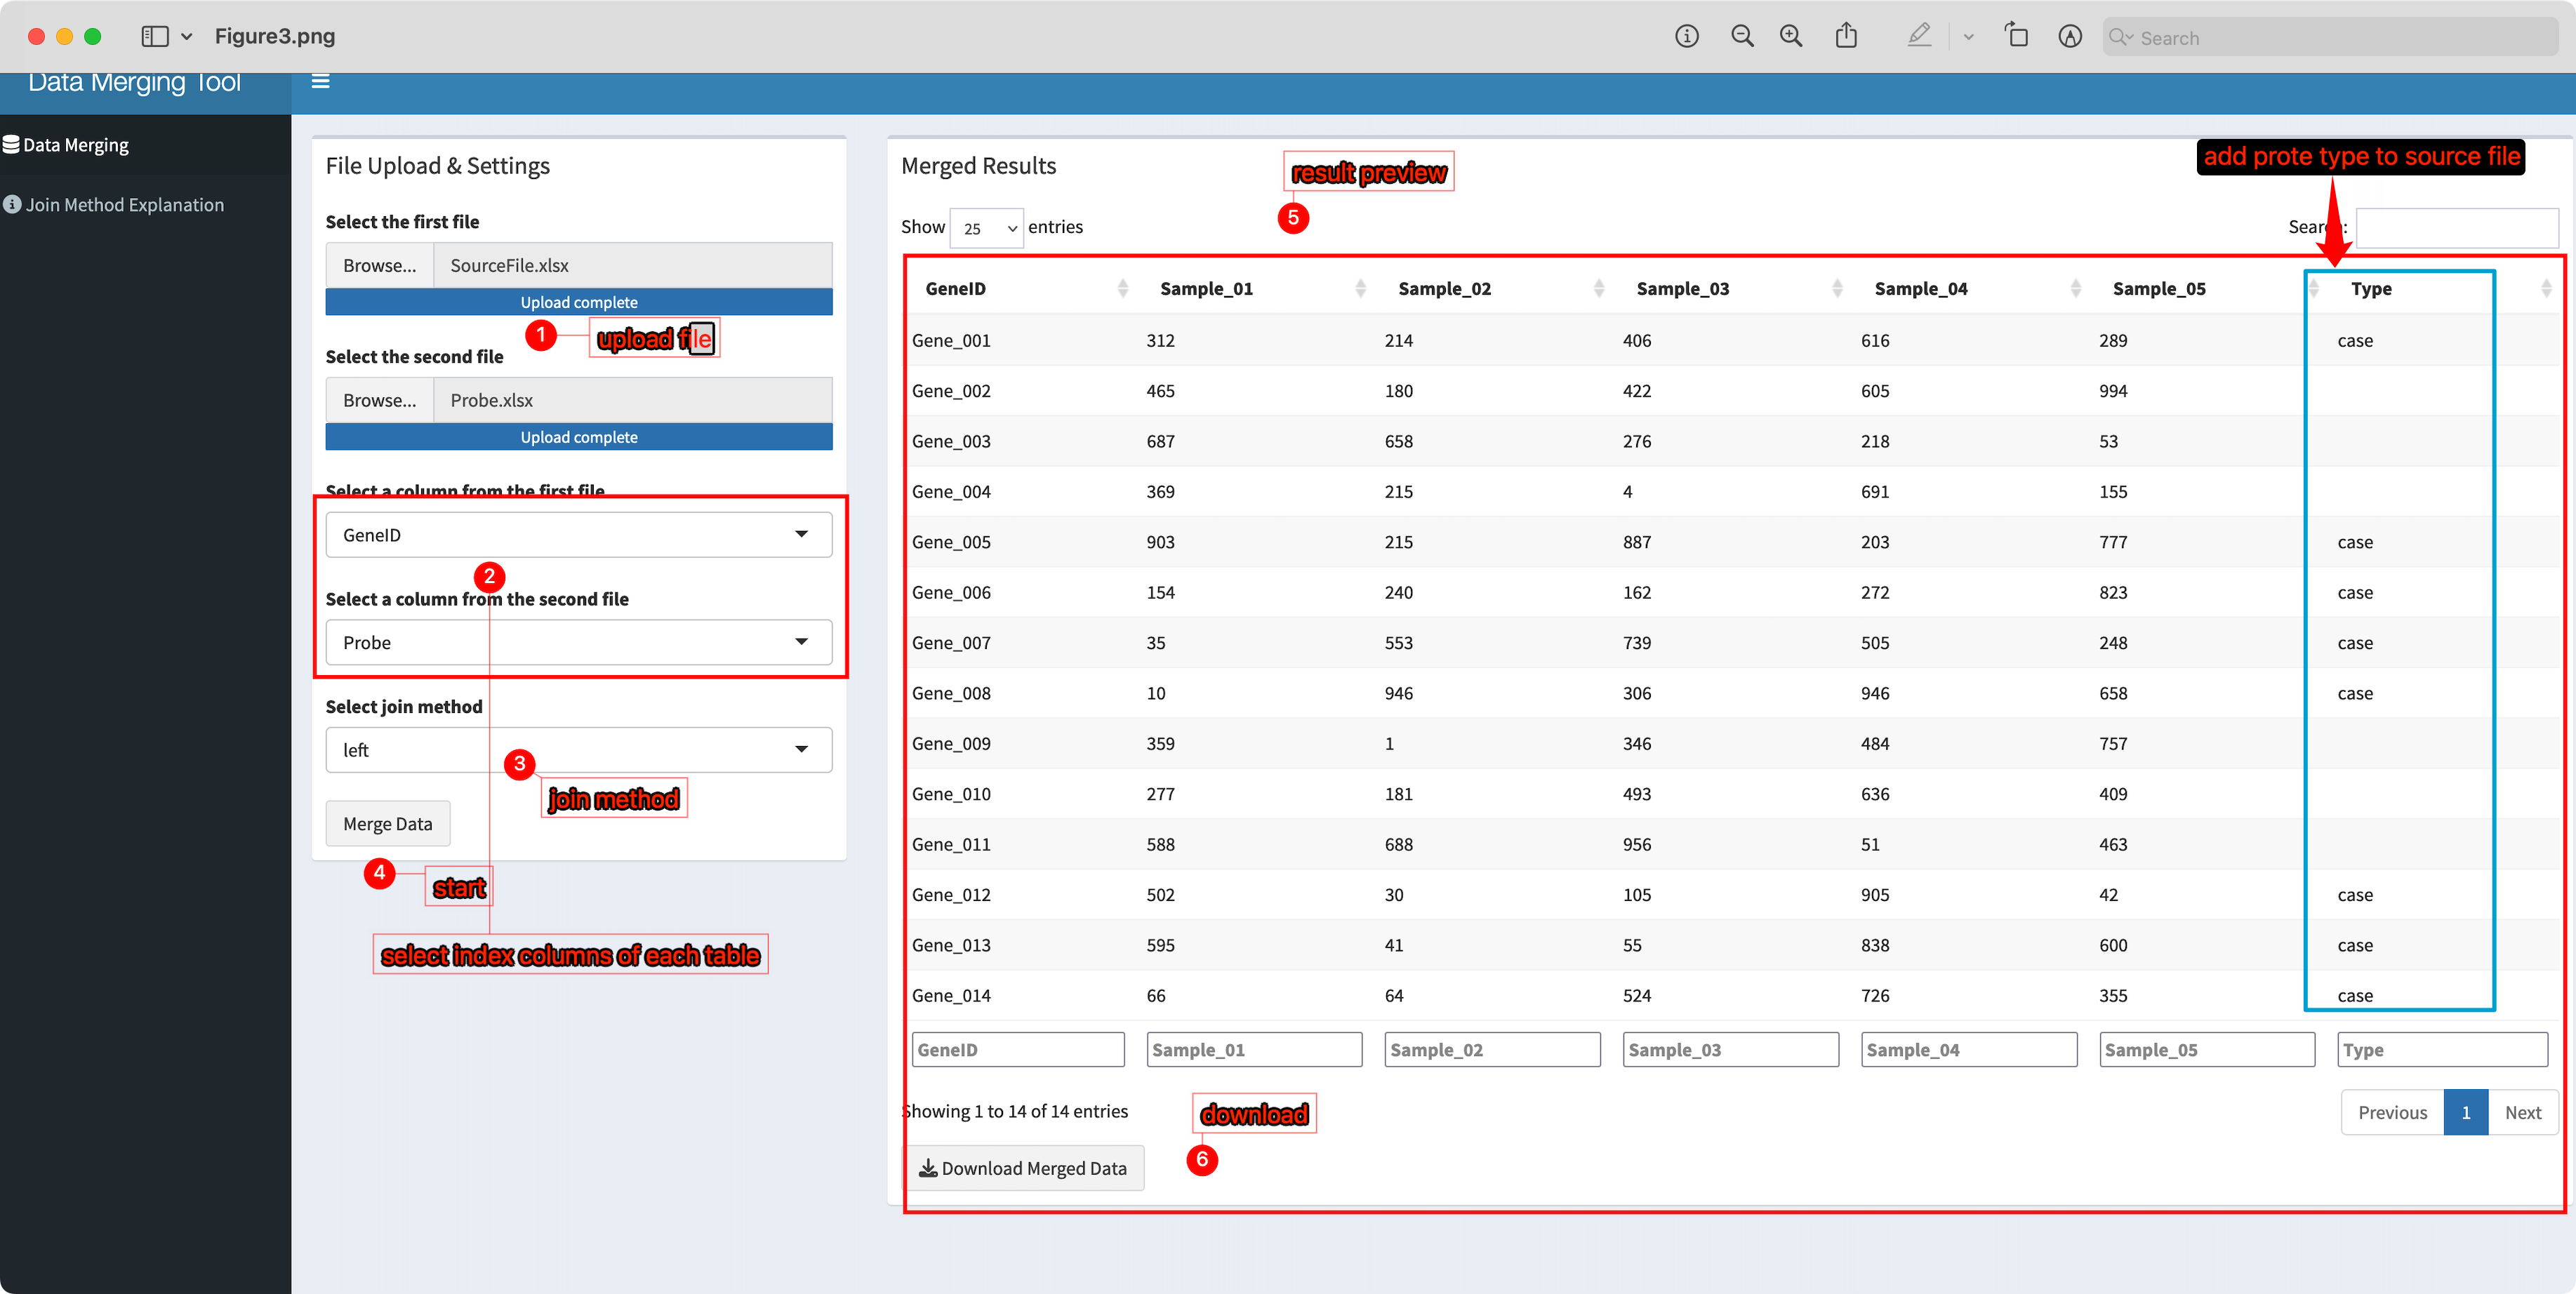Select the markup pencil icon
This screenshot has height=1294, width=2576.
1918,37
